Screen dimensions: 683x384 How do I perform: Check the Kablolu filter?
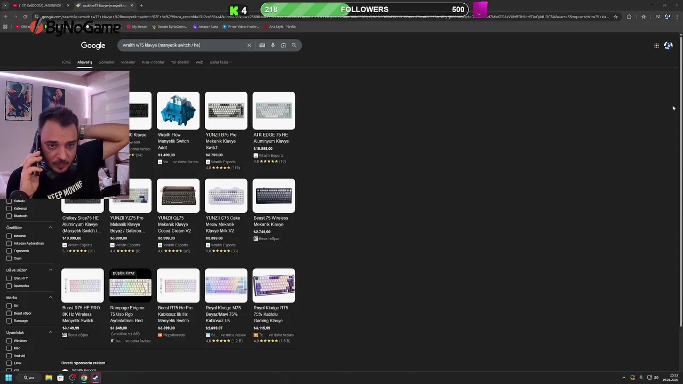click(9, 201)
